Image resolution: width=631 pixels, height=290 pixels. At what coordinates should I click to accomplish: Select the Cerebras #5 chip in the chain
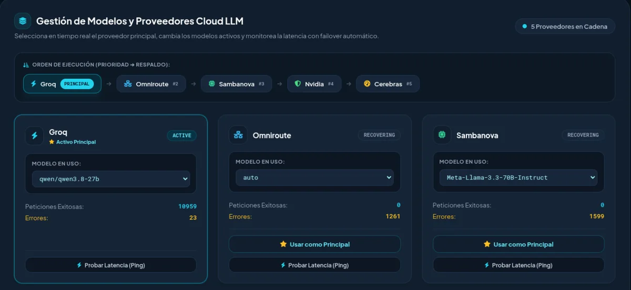pos(388,84)
